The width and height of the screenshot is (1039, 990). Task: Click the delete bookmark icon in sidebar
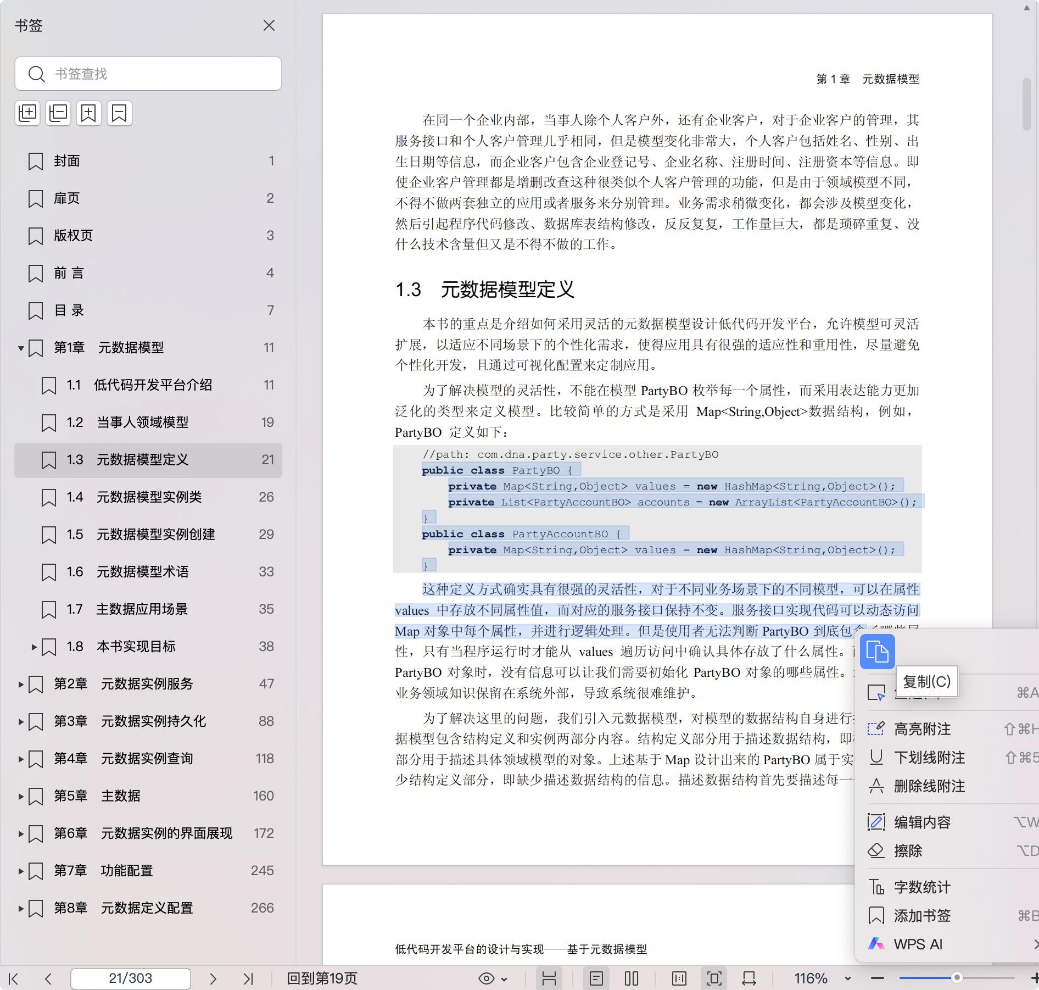click(119, 113)
